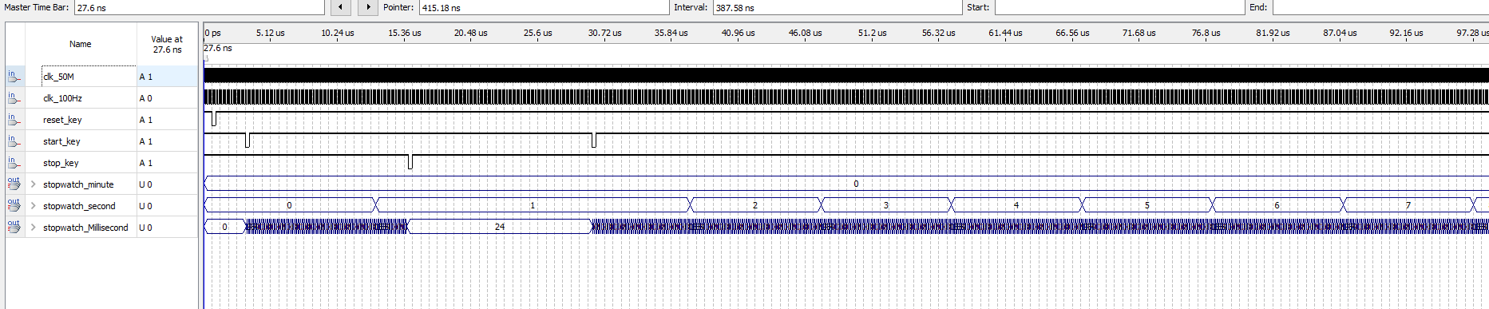The width and height of the screenshot is (1489, 309).
Task: Click the stopwatch_Millisecond waveform segment showing 24
Action: click(500, 227)
